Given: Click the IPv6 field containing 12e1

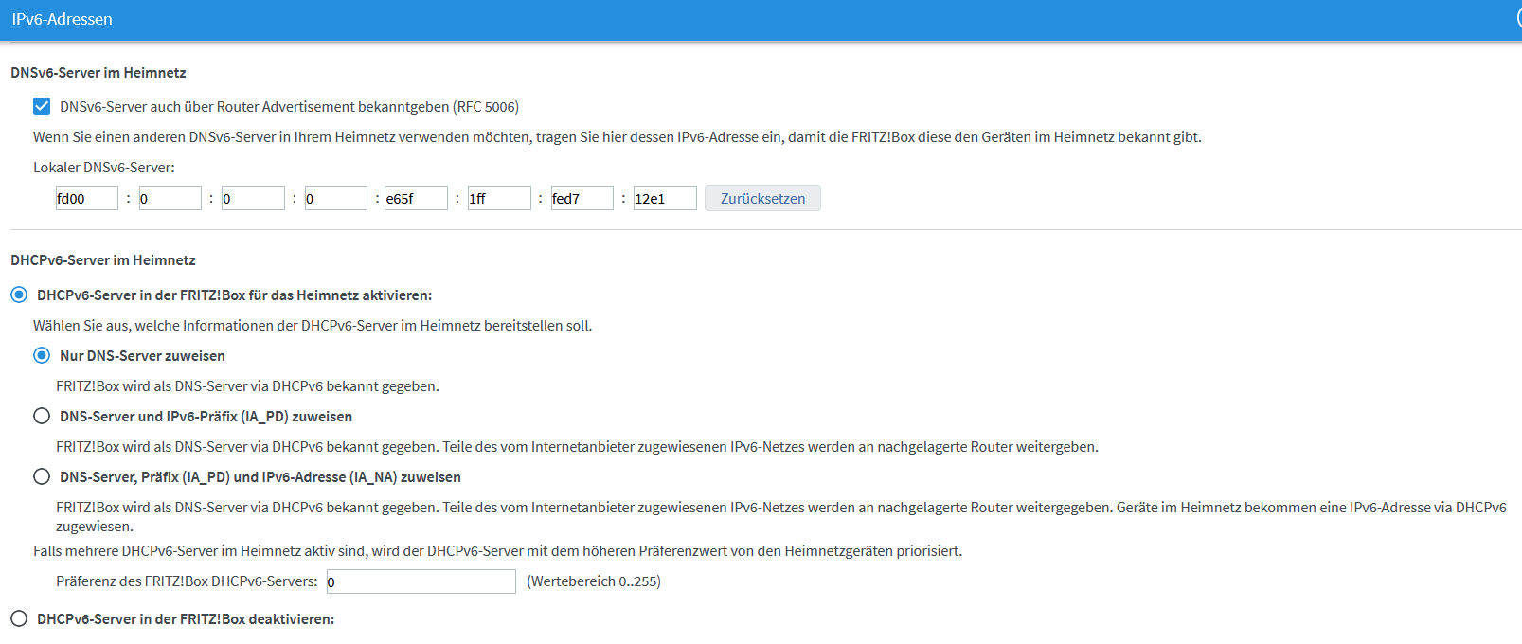Looking at the screenshot, I should click(665, 198).
